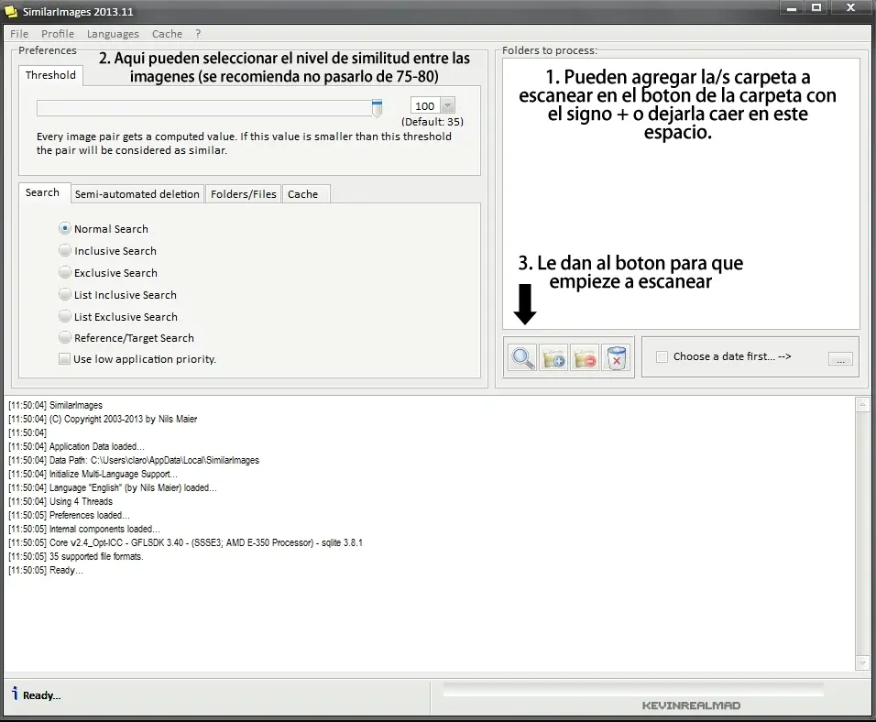This screenshot has width=876, height=722.
Task: Click the log scrollbar down arrow
Action: click(x=862, y=663)
